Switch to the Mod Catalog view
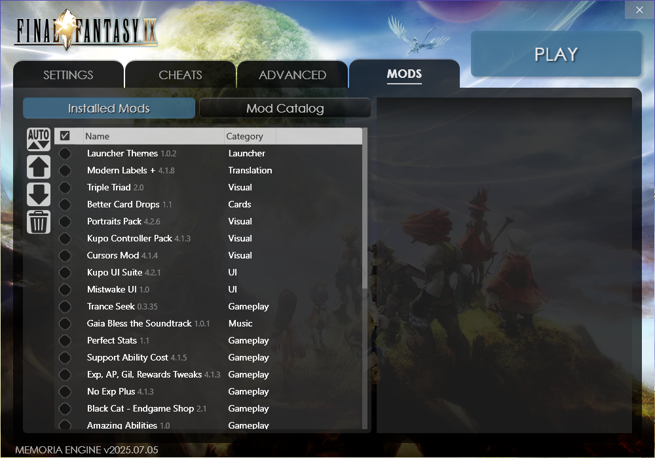The width and height of the screenshot is (655, 458). pyautogui.click(x=285, y=108)
